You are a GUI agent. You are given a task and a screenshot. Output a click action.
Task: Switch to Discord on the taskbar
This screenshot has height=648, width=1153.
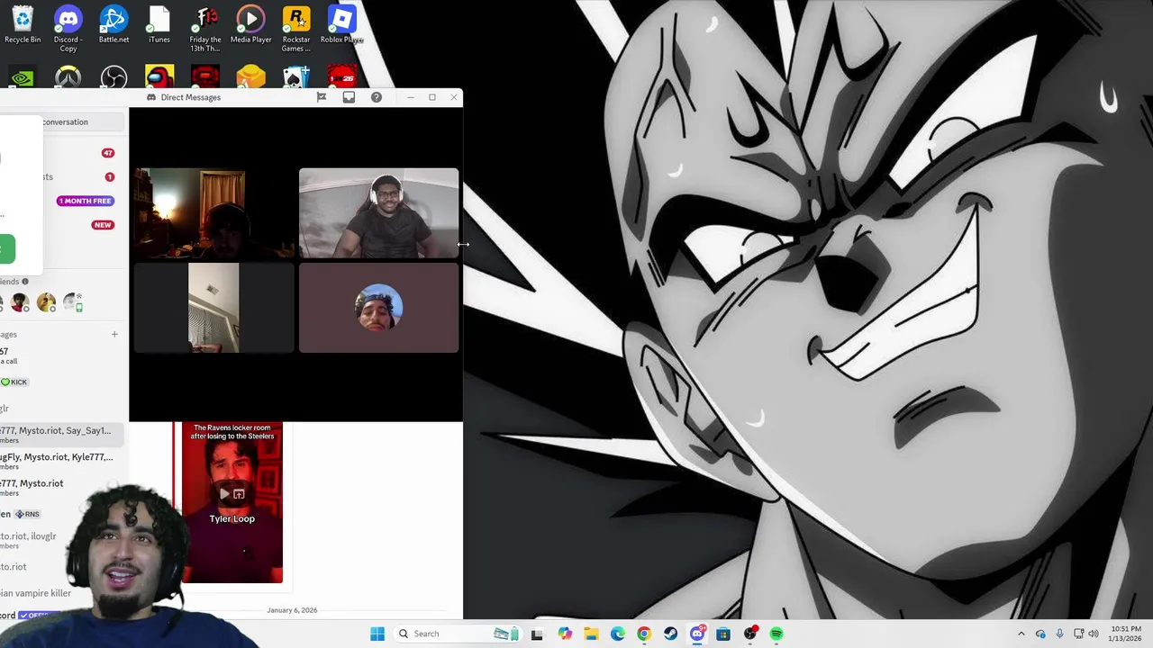tap(697, 634)
